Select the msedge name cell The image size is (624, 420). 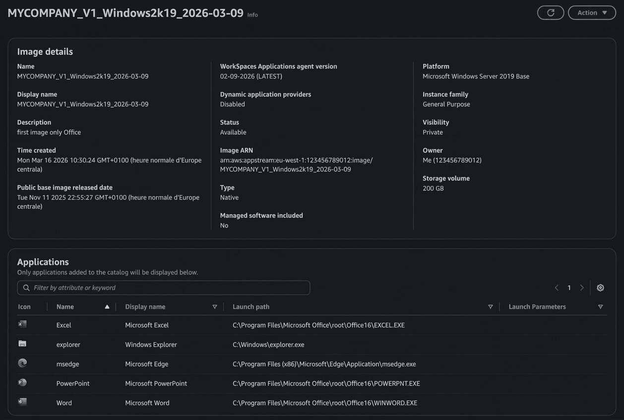pyautogui.click(x=67, y=364)
